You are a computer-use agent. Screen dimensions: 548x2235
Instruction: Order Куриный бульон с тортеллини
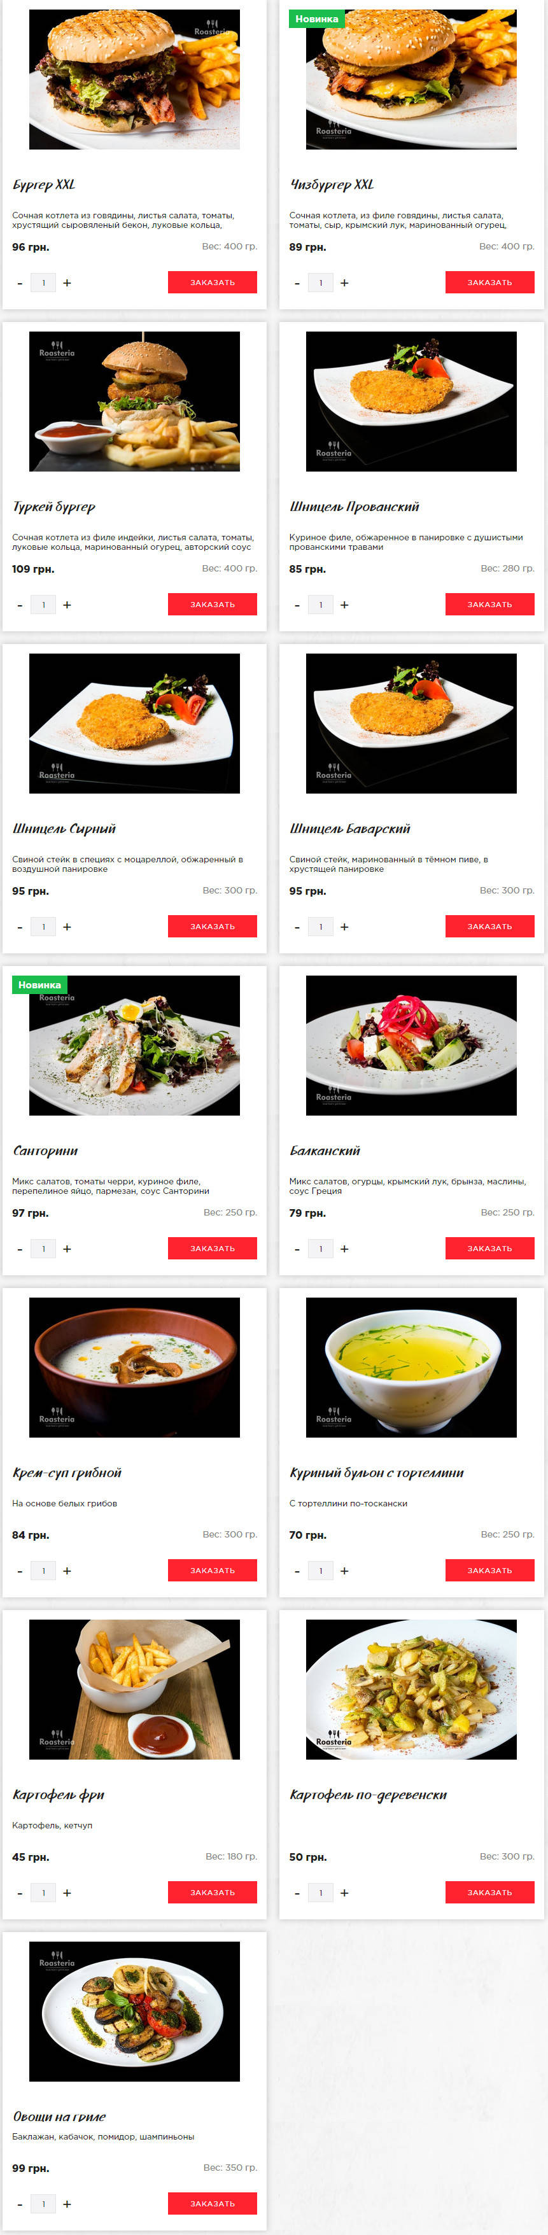490,1569
